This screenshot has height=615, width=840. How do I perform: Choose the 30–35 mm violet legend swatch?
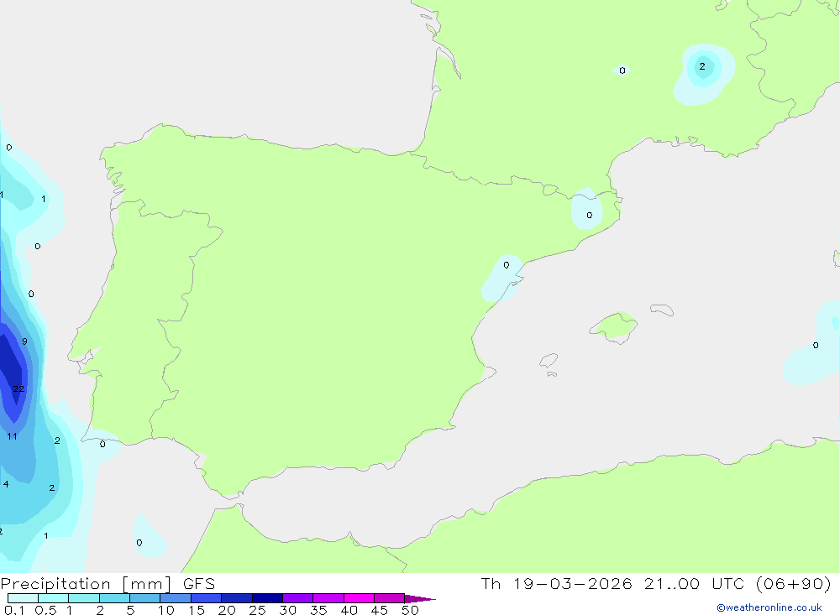pos(298,598)
